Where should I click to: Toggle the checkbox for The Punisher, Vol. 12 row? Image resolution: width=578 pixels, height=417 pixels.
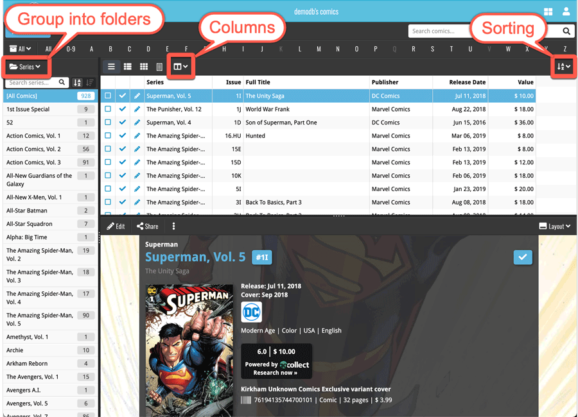(x=108, y=109)
